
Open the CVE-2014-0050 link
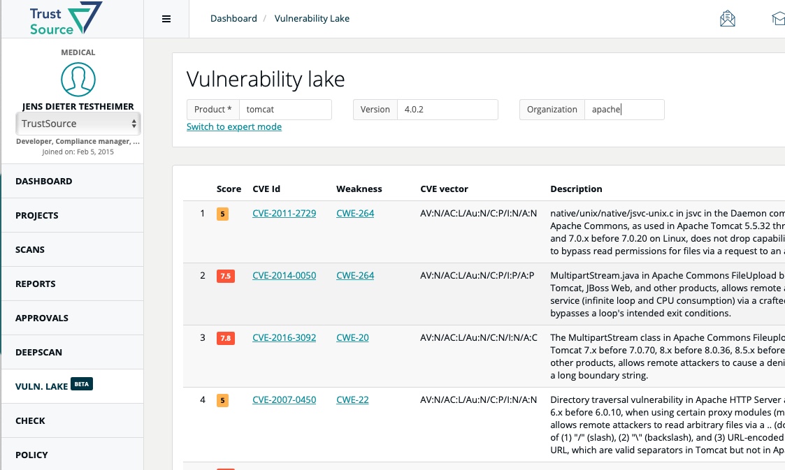(x=285, y=275)
